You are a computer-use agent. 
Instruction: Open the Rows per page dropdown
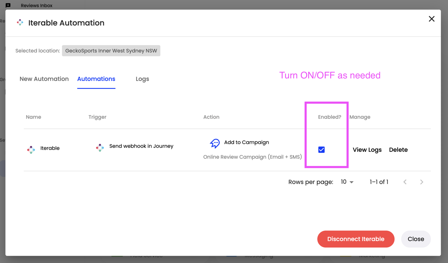coord(347,182)
